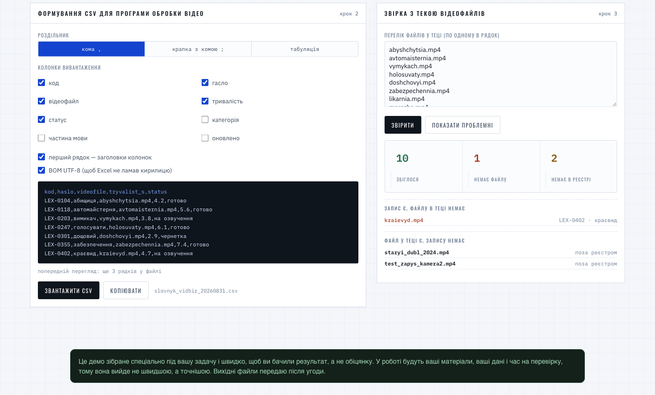Click the preview note about 3 more rows

click(x=100, y=271)
